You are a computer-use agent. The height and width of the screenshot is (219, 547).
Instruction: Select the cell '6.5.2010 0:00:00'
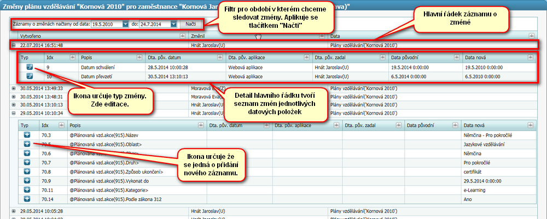(499, 76)
